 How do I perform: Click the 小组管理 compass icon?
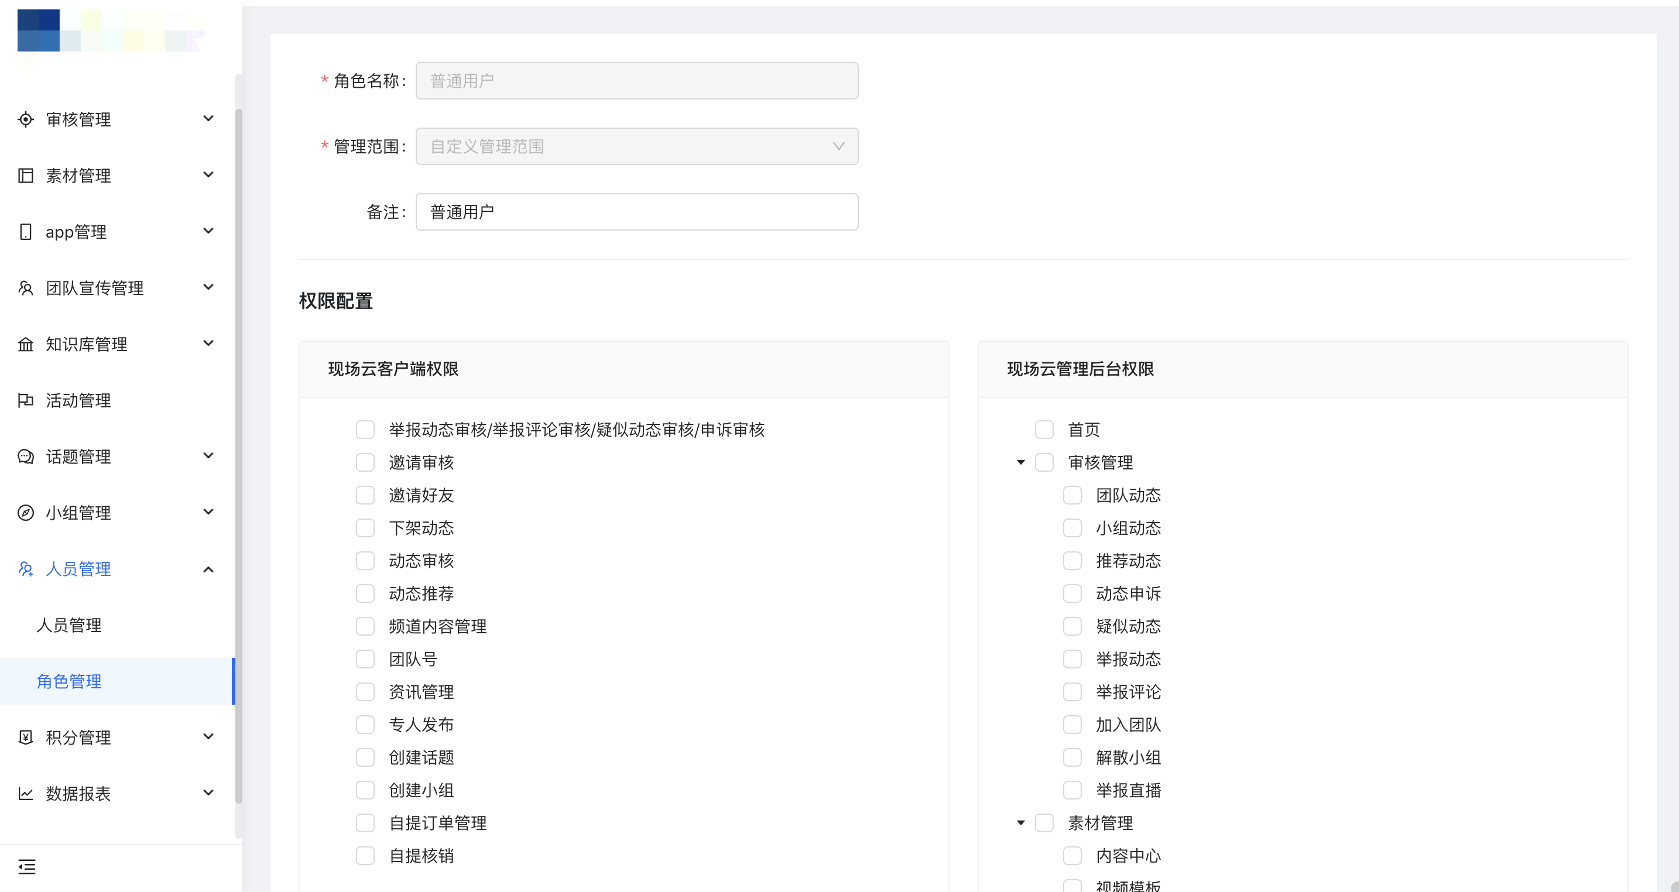[x=25, y=513]
